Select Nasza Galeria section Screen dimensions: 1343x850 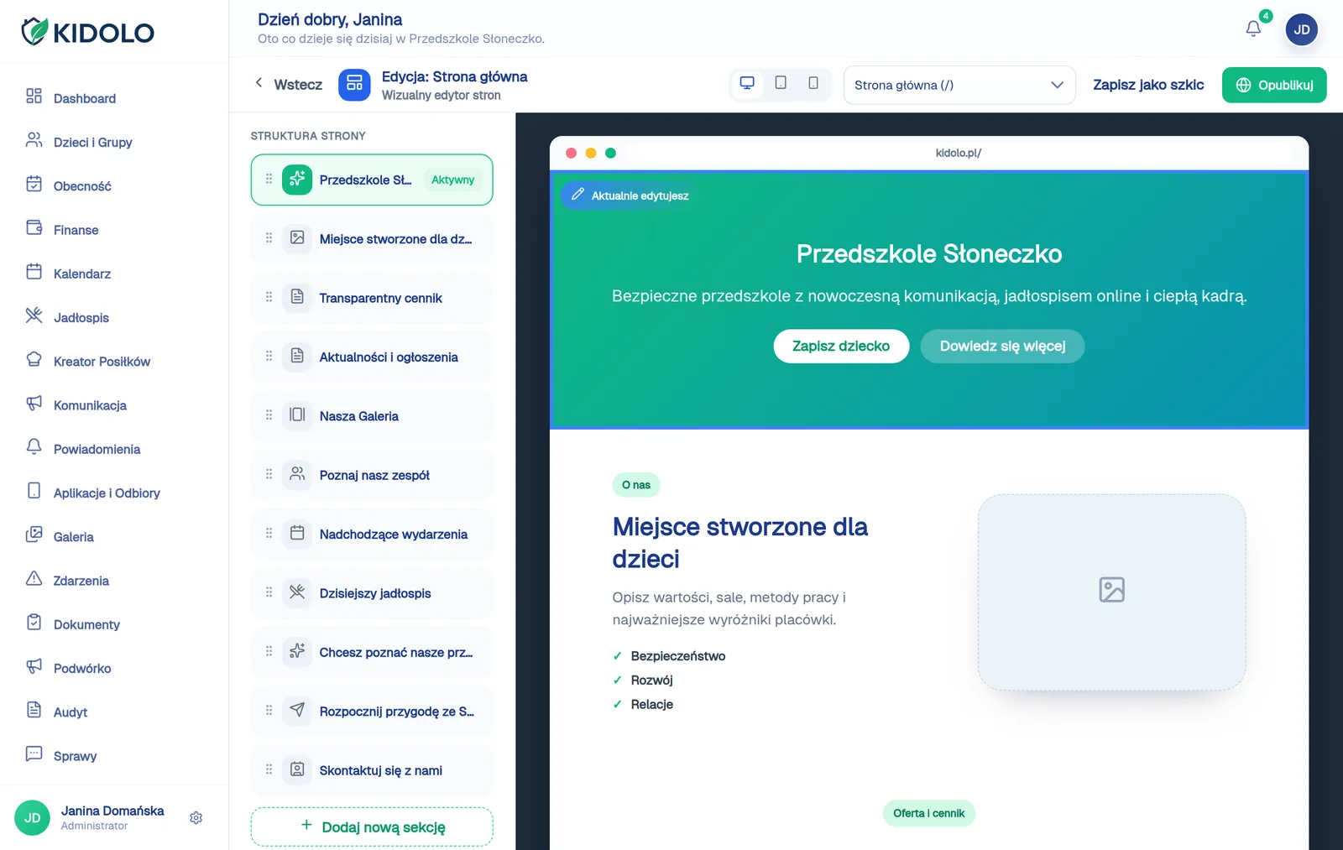coord(372,416)
